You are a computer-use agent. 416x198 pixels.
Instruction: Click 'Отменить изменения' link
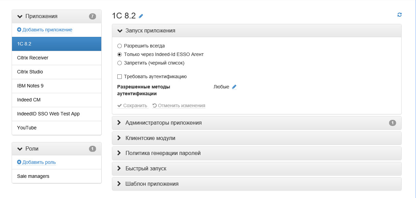point(179,106)
